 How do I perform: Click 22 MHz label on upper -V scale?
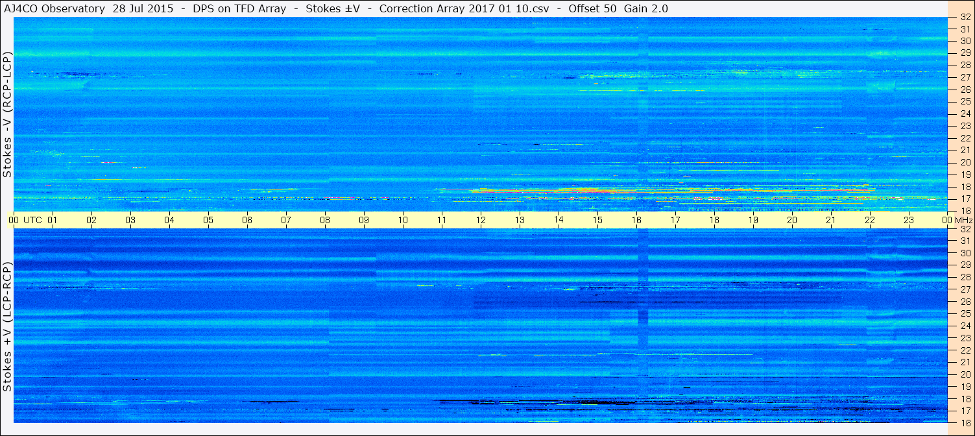click(x=965, y=138)
